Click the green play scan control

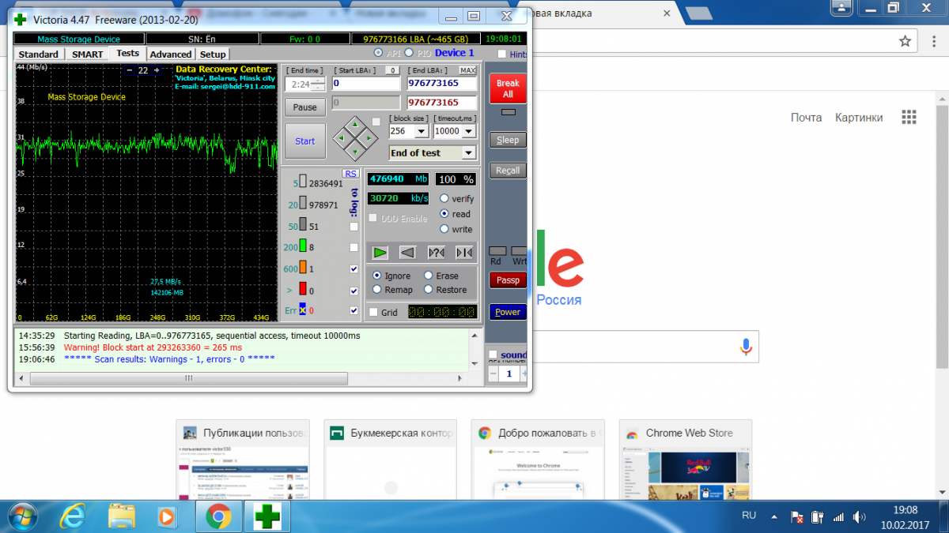click(381, 253)
